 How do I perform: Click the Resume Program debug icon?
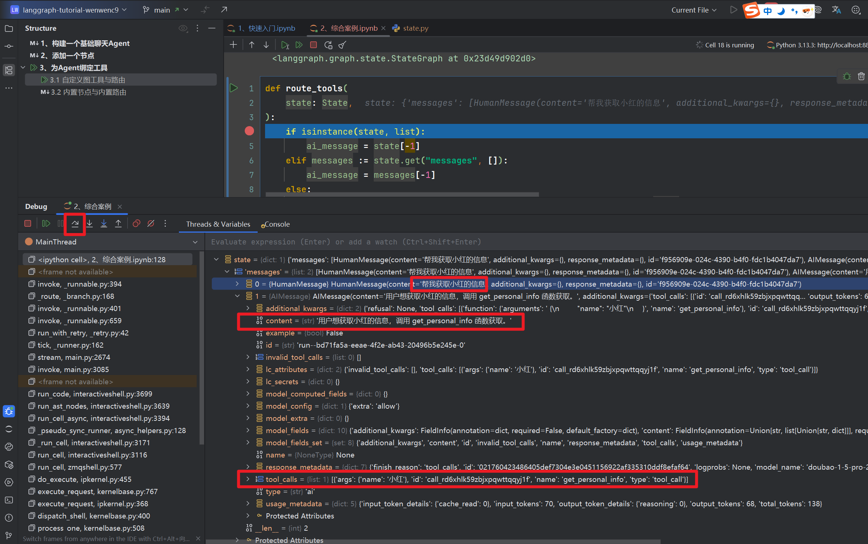pos(46,224)
